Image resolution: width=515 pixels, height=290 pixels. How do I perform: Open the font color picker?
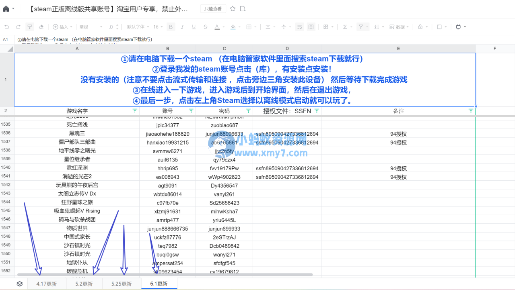pyautogui.click(x=217, y=27)
